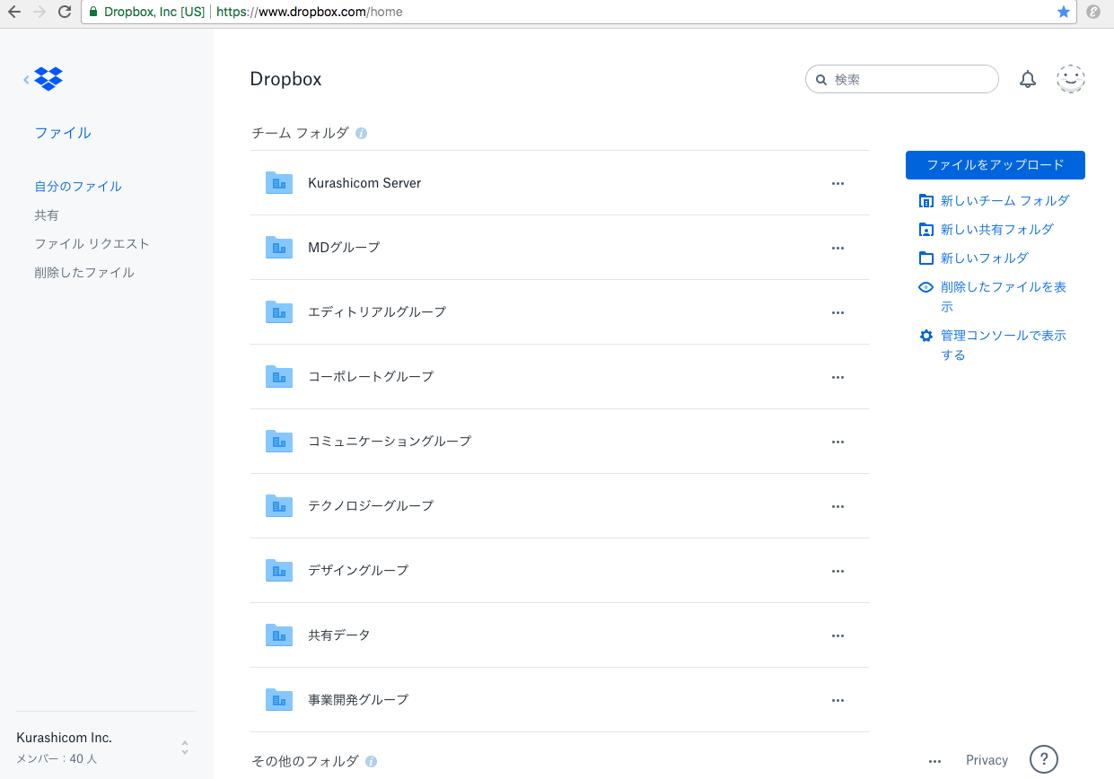Screen dimensions: 1114x779
Task: Click 新しい共有フォルダ link
Action: coord(986,230)
